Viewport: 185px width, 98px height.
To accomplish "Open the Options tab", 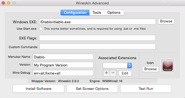I will 114,13.
